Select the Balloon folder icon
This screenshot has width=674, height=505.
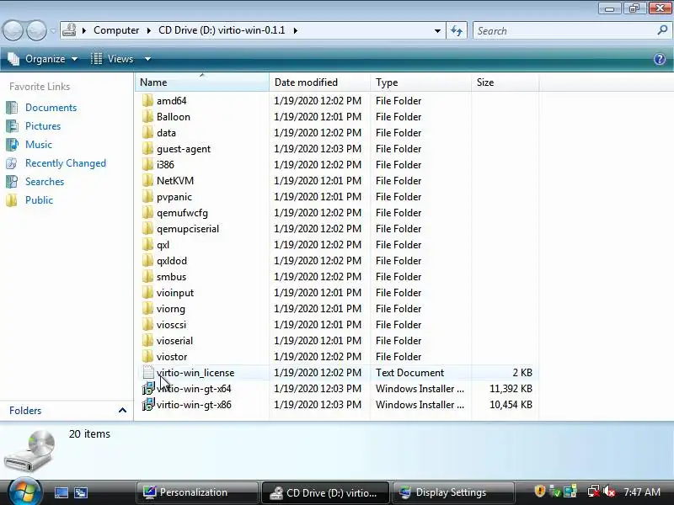coord(148,116)
